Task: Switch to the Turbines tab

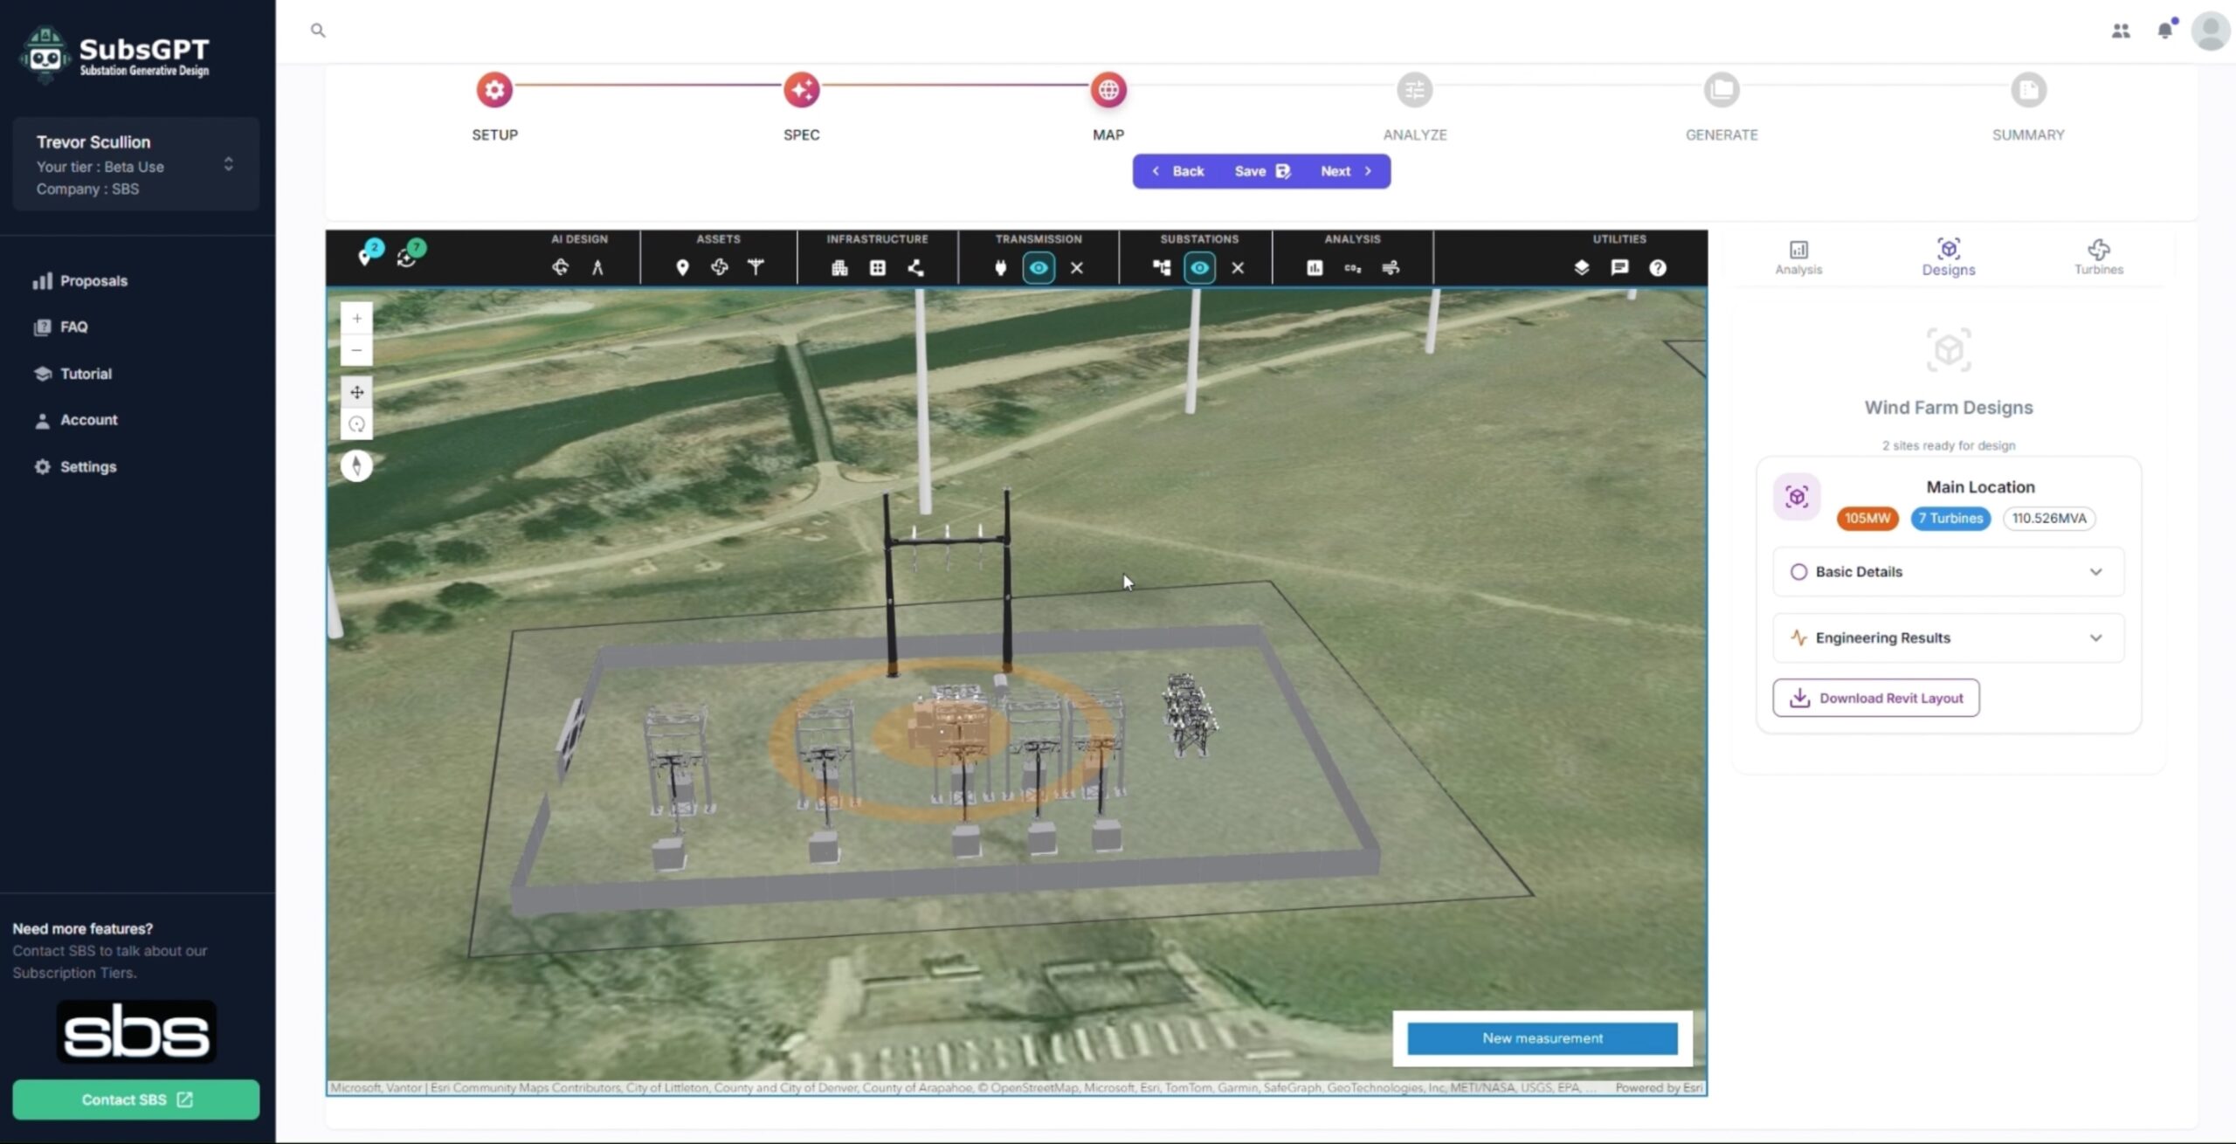Action: 2098,258
